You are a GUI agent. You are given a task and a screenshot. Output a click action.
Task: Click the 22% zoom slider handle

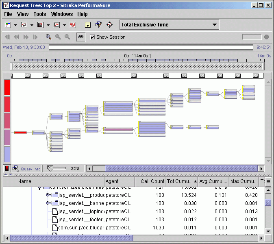click(50, 168)
